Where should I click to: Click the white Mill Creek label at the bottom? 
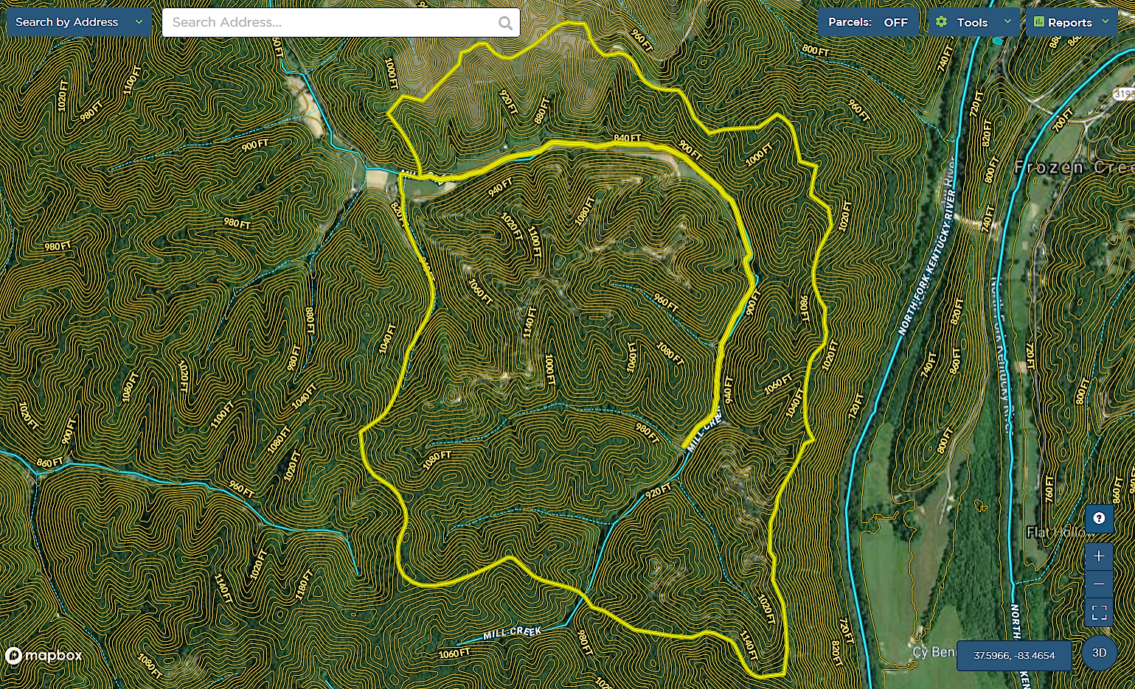click(513, 632)
